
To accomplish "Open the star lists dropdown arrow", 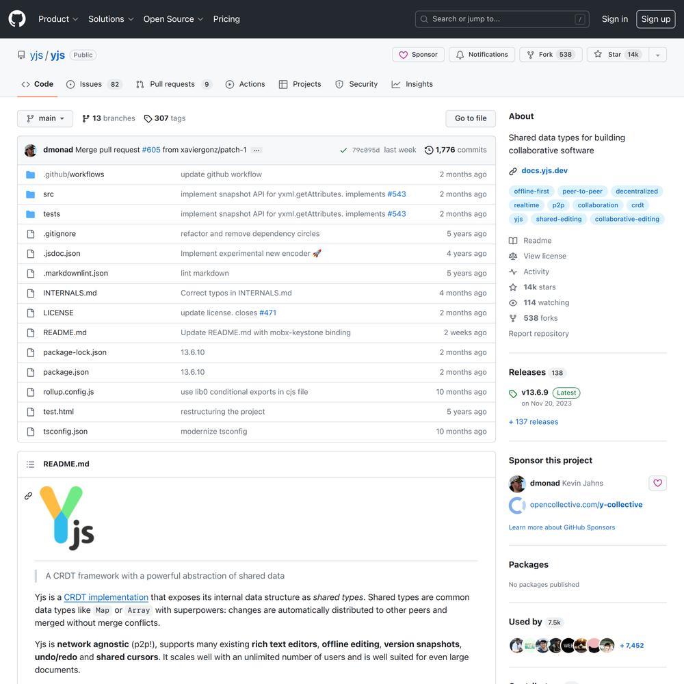I will click(x=657, y=55).
